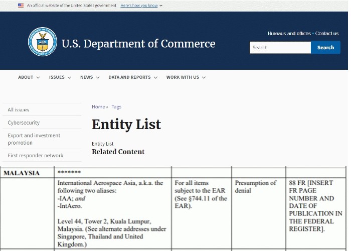Go to Tags breadcrumb
This screenshot has height=251, width=351.
tap(116, 106)
